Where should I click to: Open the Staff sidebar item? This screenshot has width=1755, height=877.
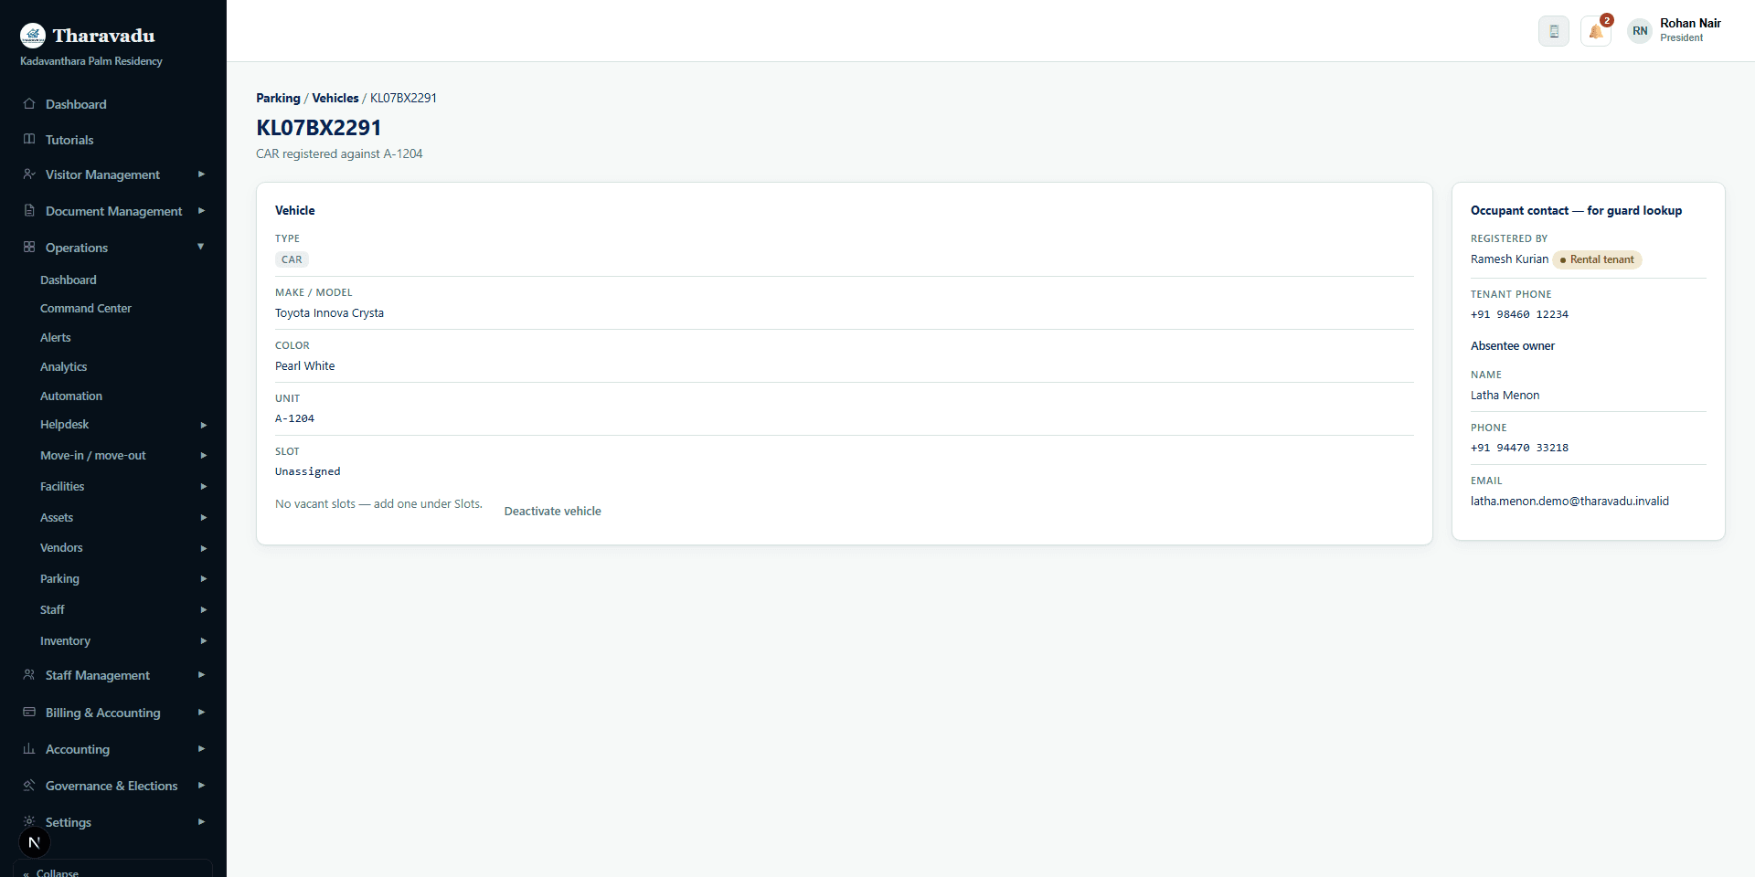pyautogui.click(x=52, y=609)
